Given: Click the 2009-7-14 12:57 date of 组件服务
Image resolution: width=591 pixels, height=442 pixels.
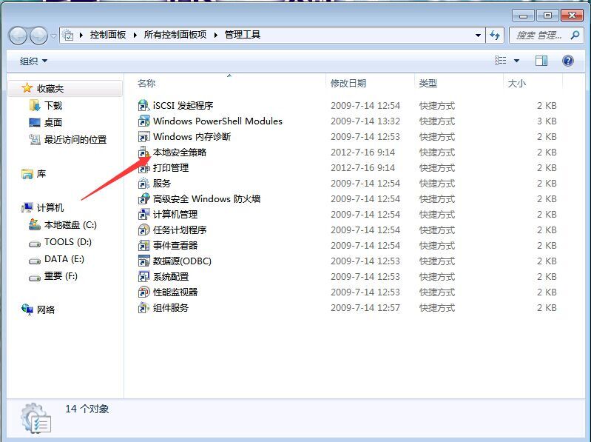Looking at the screenshot, I should tap(365, 308).
